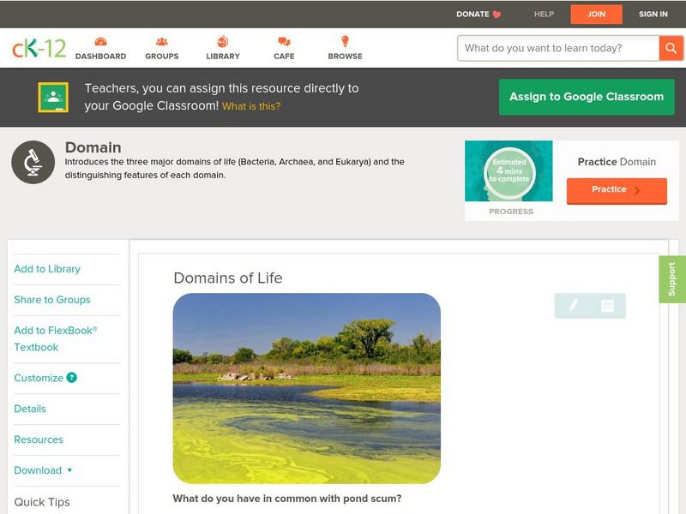Image resolution: width=686 pixels, height=514 pixels.
Task: Click the Download link text
Action: pos(38,470)
